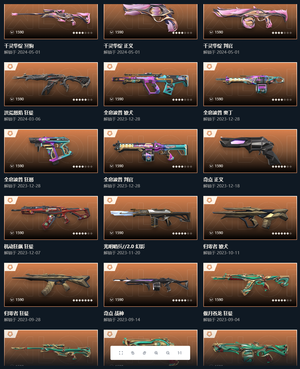
Task: Zoom in with the magnifier plus icon
Action: coord(156,353)
